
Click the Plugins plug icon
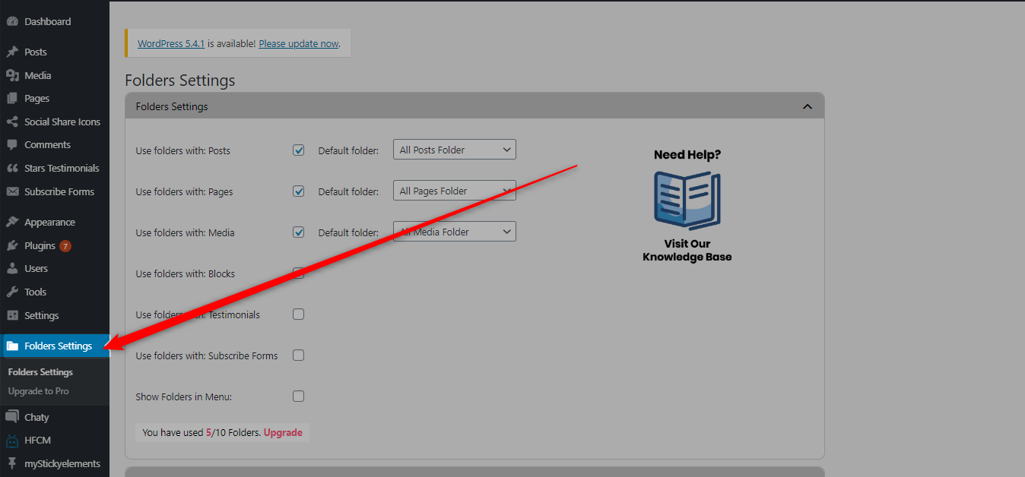(12, 245)
